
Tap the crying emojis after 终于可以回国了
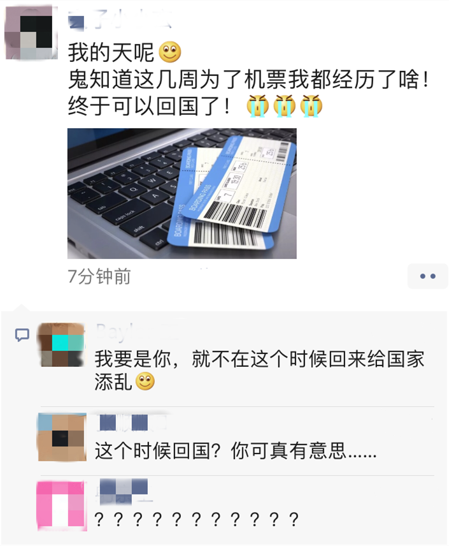(285, 106)
